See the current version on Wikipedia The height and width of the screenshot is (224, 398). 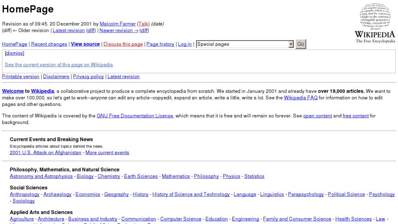pyautogui.click(x=59, y=65)
